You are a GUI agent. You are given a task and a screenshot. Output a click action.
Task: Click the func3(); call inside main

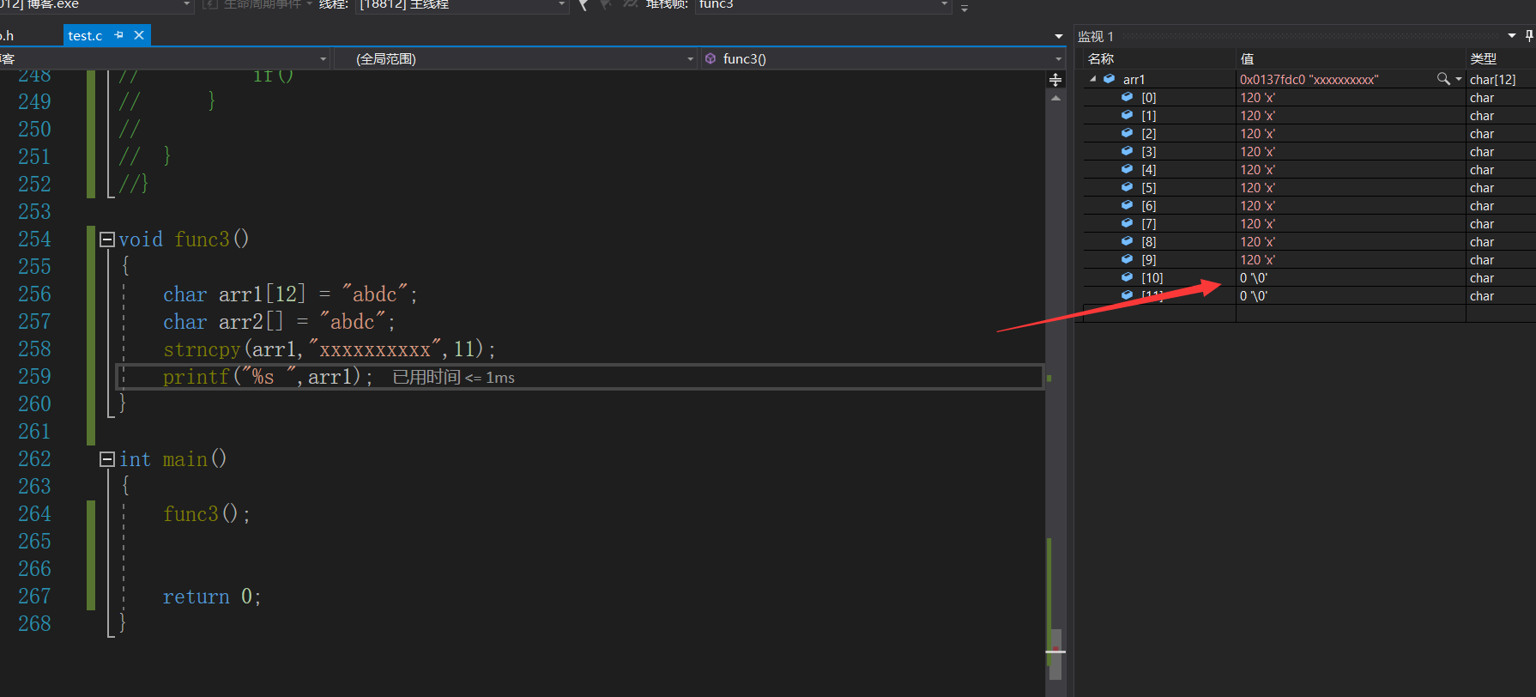click(207, 514)
